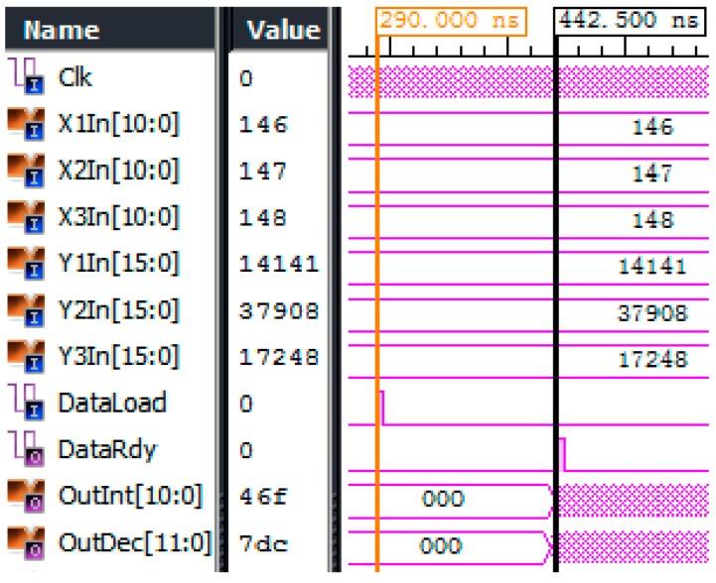Select the DataLoad signal name
This screenshot has width=716, height=583.
coord(112,403)
